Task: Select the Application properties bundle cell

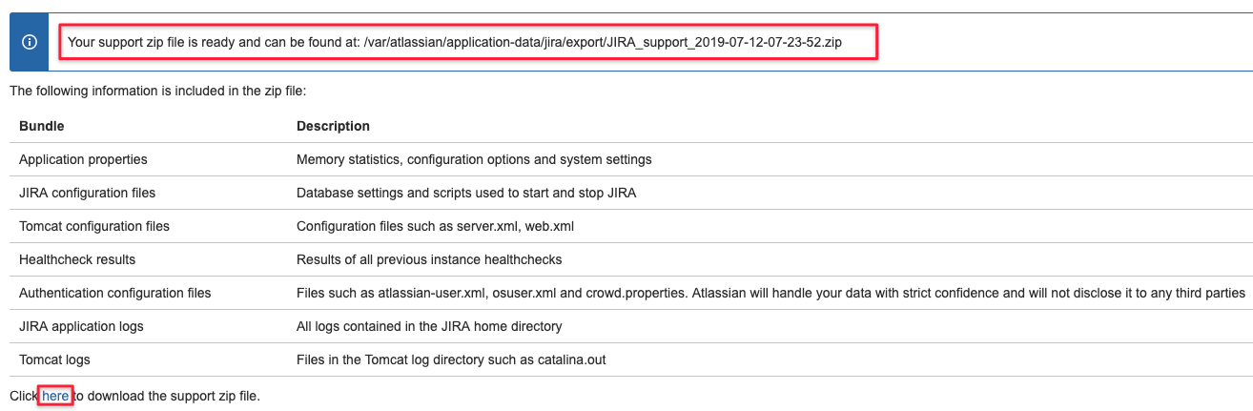Action: pyautogui.click(x=83, y=159)
